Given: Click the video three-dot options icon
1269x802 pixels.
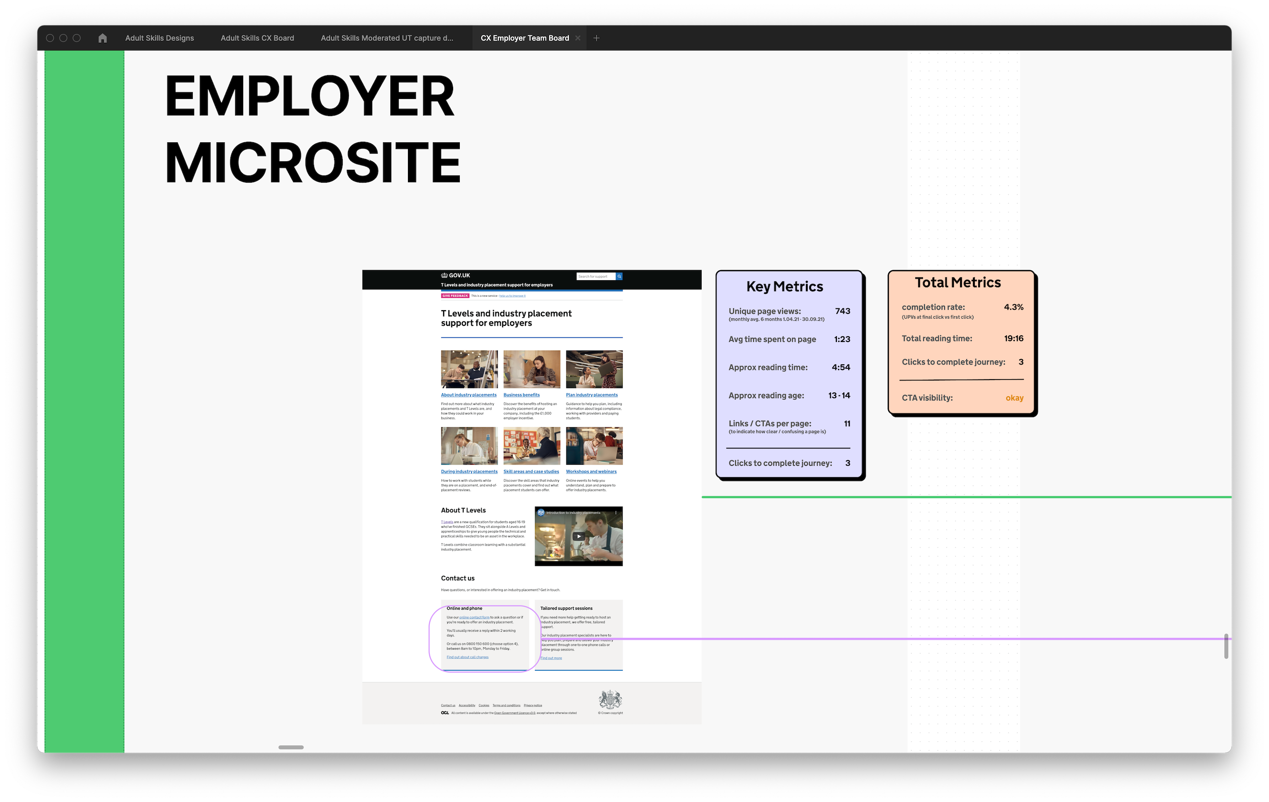Looking at the screenshot, I should 615,513.
